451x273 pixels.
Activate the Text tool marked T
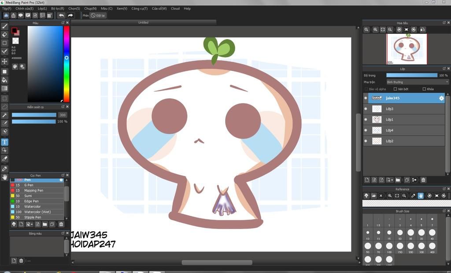pyautogui.click(x=4, y=142)
